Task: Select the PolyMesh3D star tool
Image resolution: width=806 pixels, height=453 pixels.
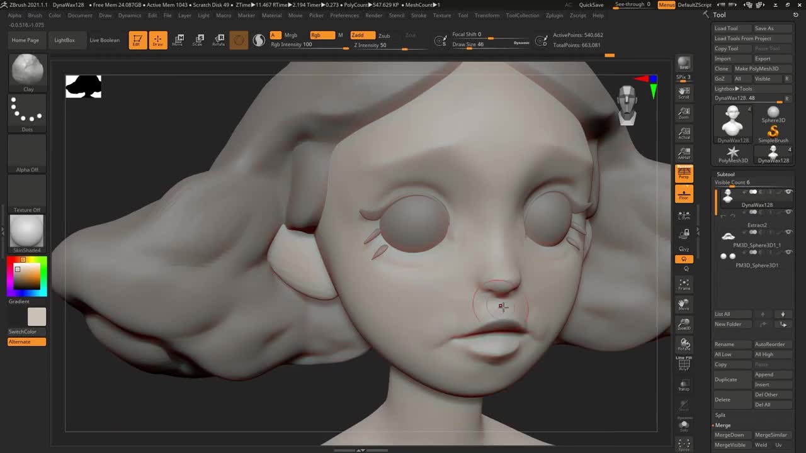Action: (733, 154)
